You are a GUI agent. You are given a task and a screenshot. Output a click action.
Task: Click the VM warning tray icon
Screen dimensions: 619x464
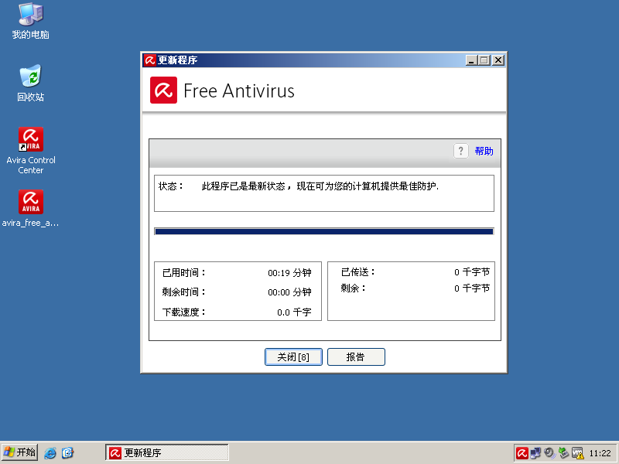pos(578,453)
